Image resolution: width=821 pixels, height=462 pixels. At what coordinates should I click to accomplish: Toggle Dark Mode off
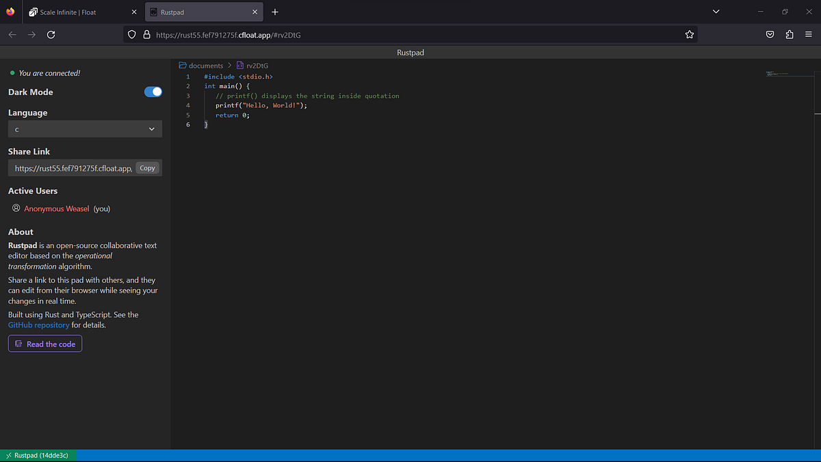pos(153,92)
